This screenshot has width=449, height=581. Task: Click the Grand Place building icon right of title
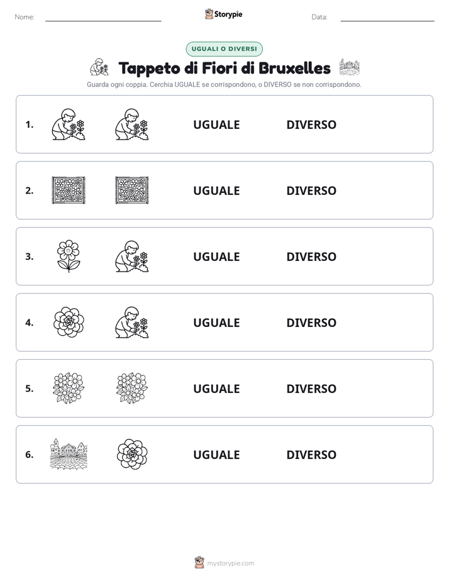[350, 67]
